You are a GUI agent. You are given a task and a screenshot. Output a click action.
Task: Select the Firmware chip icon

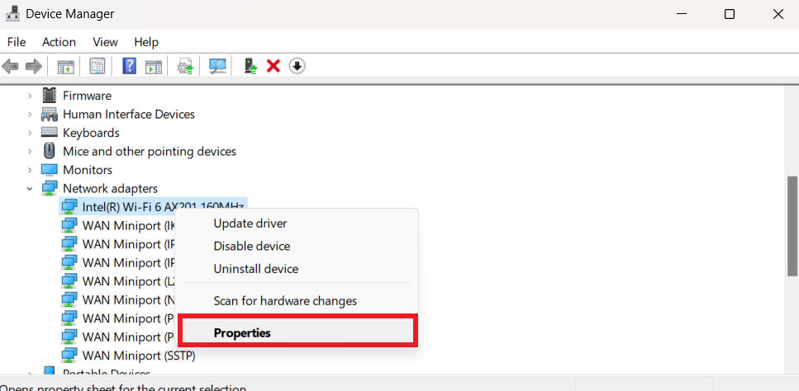[50, 96]
